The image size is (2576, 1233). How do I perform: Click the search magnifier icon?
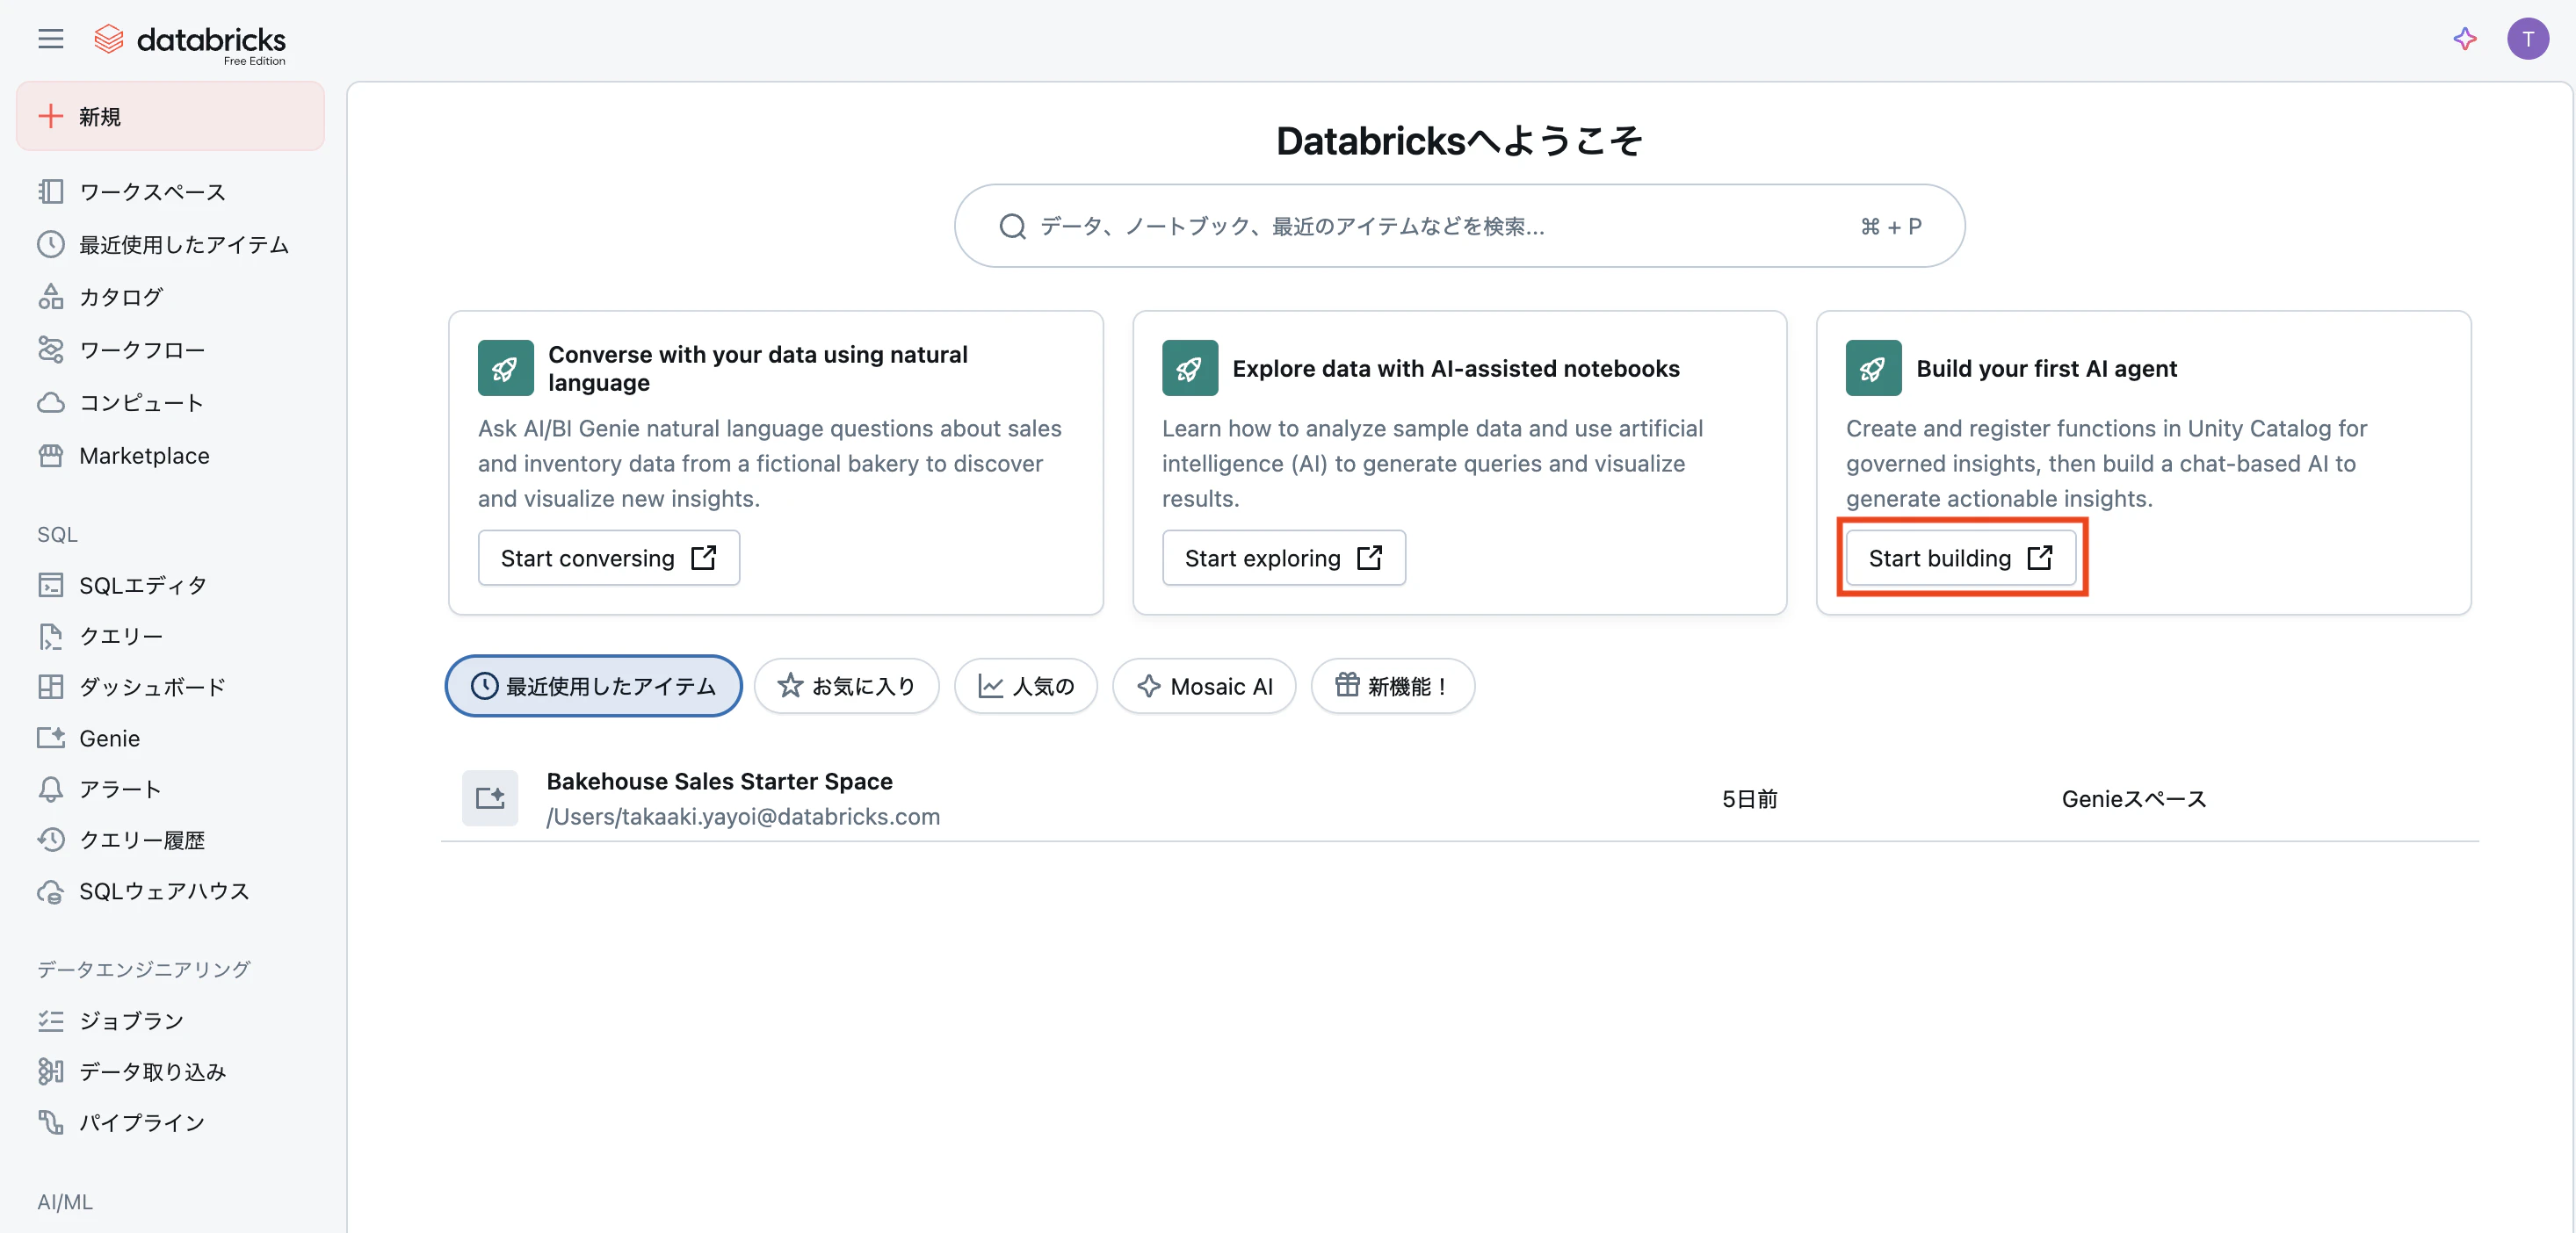[1012, 227]
